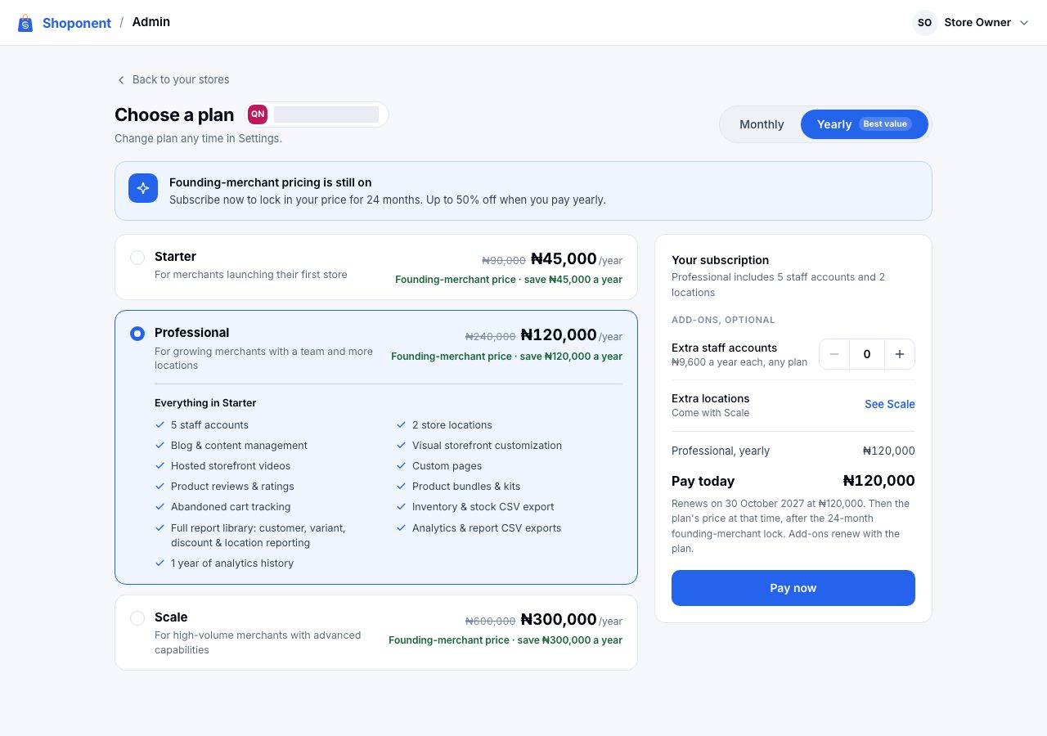Decrease extra staff accounts with the minus button
The image size is (1047, 736).
834,354
